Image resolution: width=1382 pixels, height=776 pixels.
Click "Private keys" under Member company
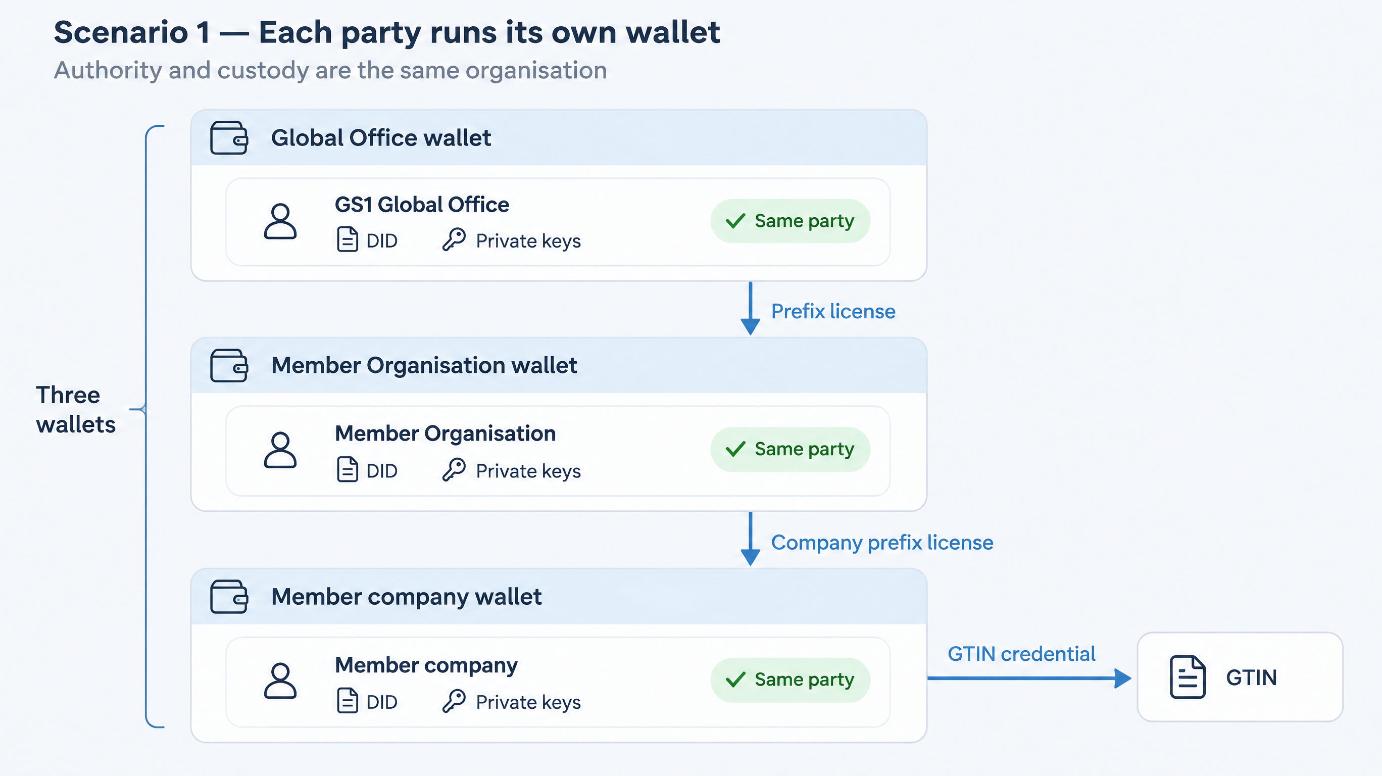(x=528, y=702)
